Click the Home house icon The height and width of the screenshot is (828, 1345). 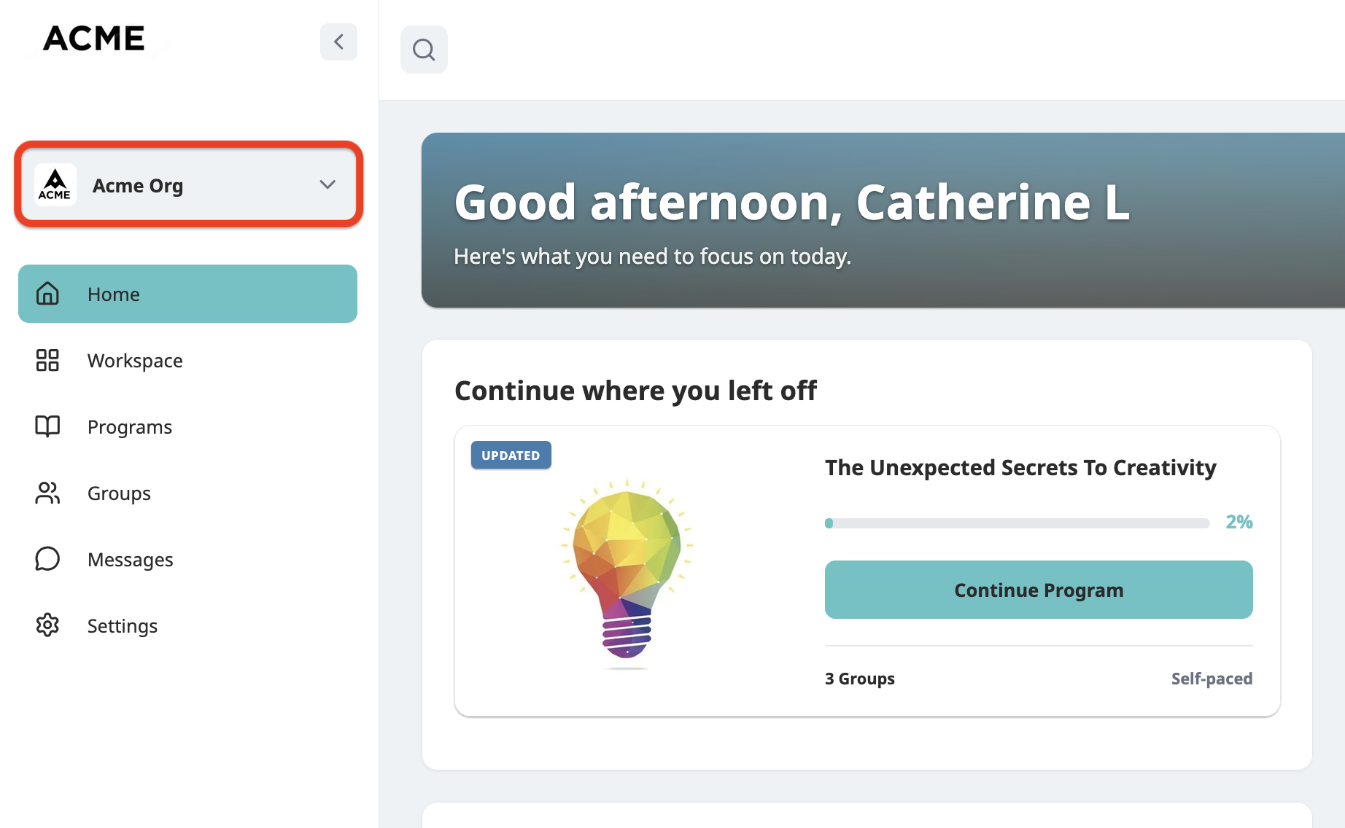tap(47, 294)
